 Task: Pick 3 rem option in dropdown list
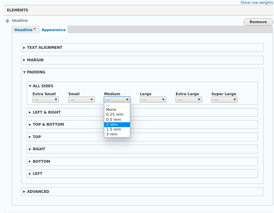point(117,134)
